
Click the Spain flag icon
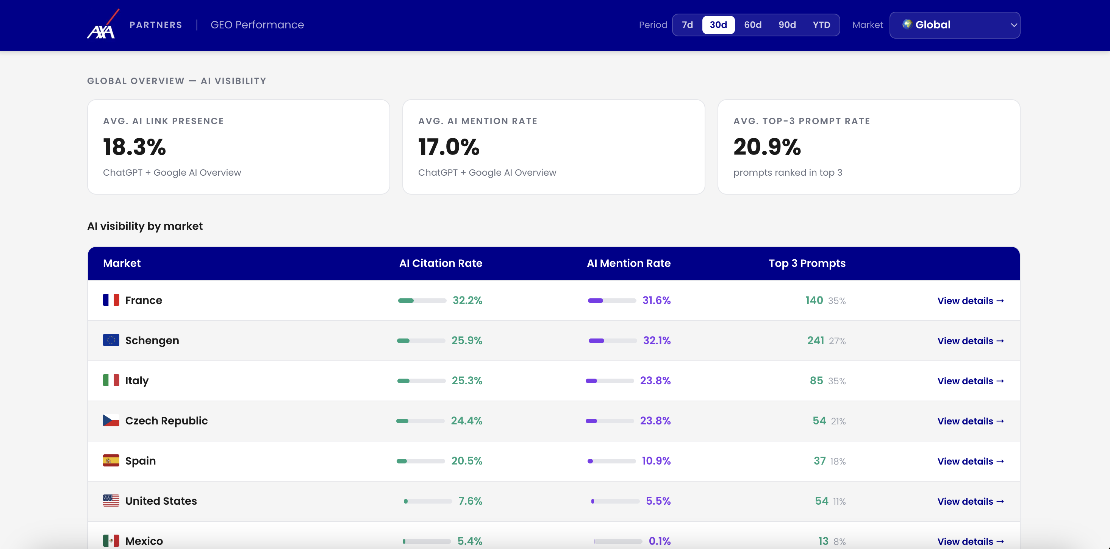111,461
